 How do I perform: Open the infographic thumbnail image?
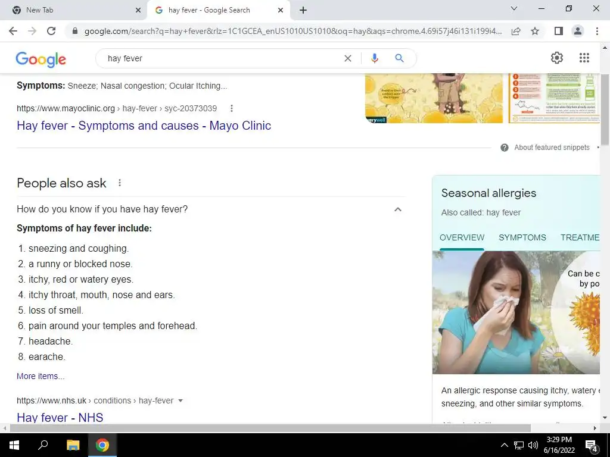[x=555, y=98]
